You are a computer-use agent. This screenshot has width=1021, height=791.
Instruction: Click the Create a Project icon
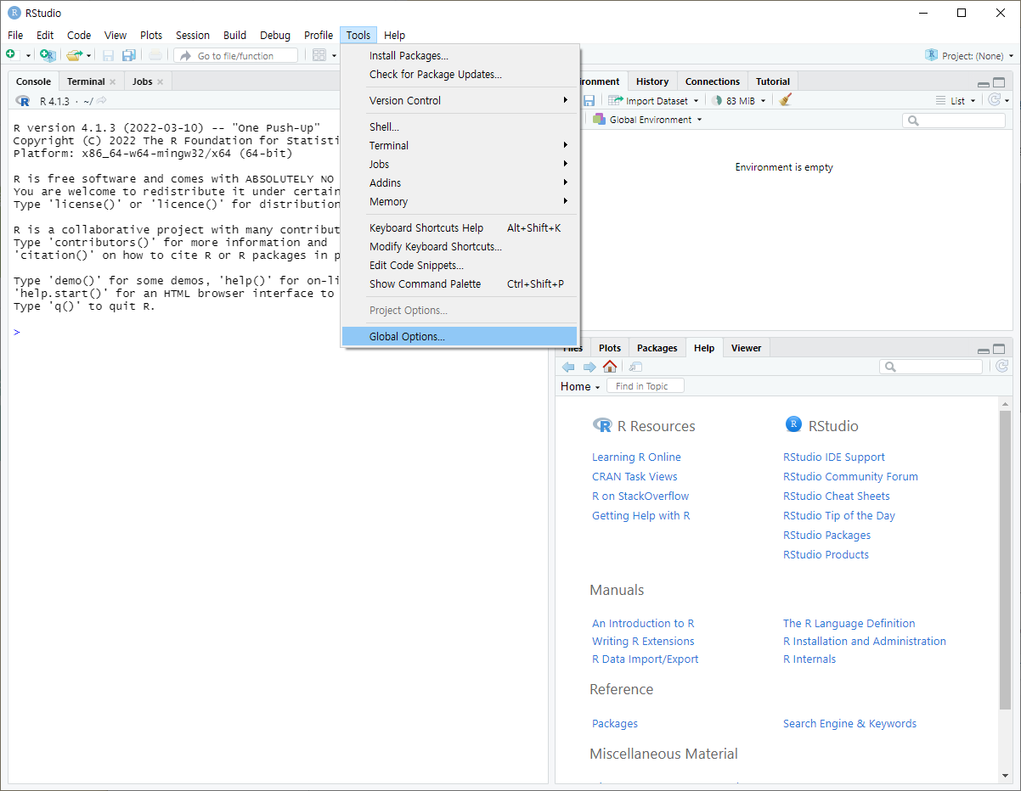tap(48, 55)
